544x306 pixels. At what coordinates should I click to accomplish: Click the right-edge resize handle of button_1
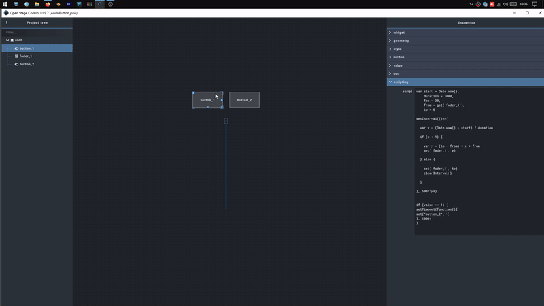click(222, 100)
